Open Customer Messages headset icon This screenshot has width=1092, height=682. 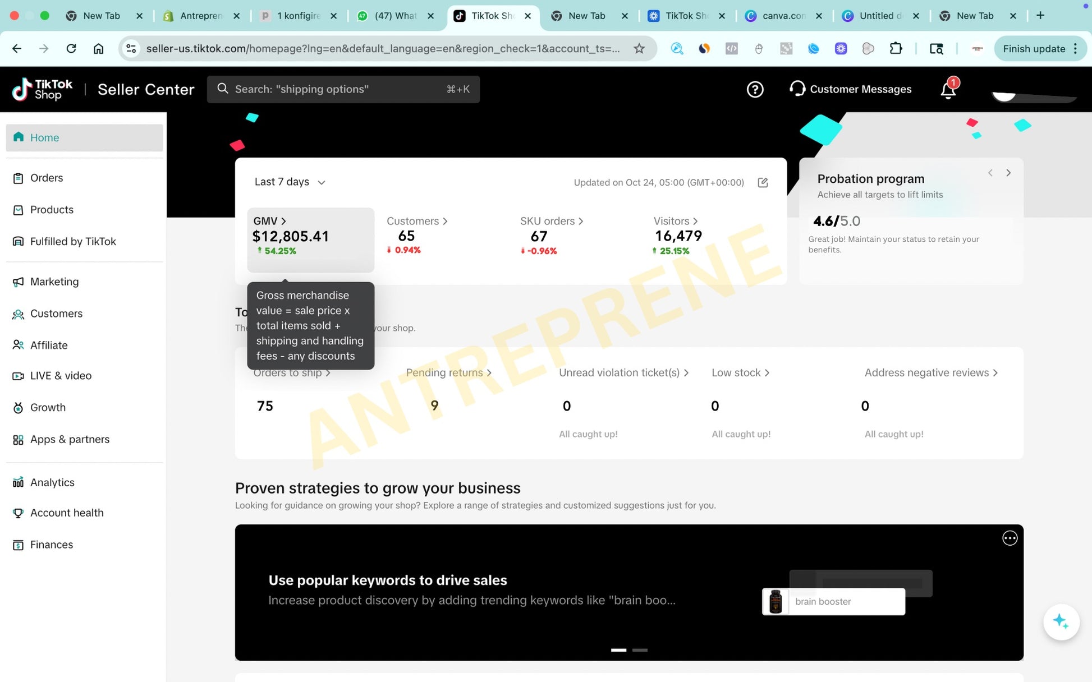[797, 89]
